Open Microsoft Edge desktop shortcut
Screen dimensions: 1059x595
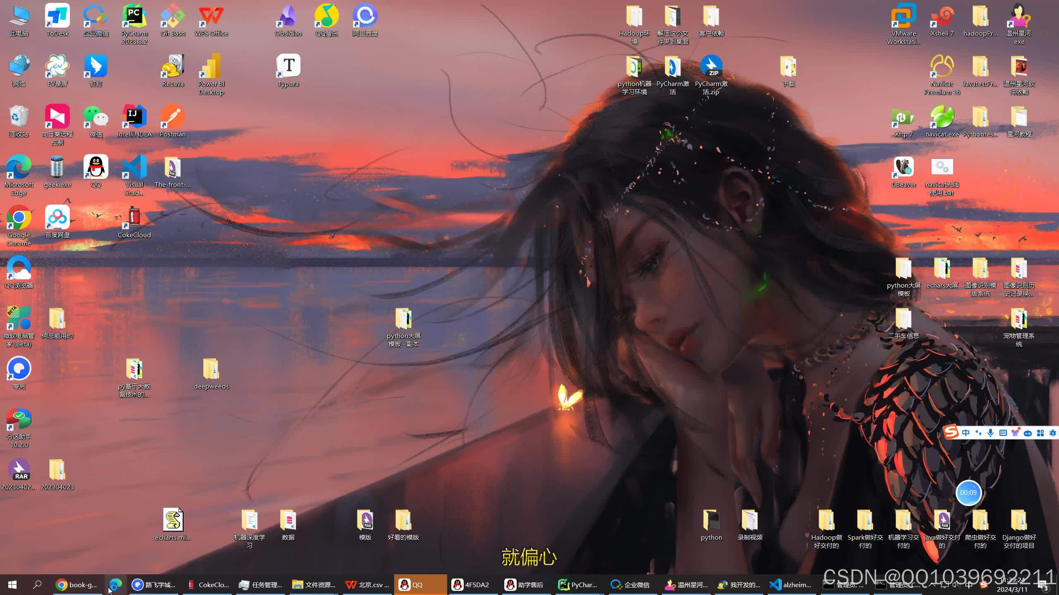(x=19, y=175)
